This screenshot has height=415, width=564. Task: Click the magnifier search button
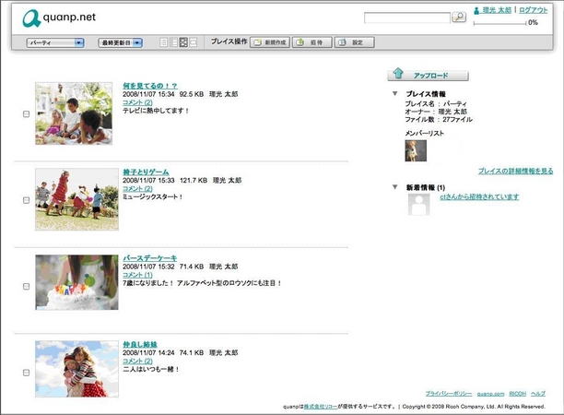[459, 18]
